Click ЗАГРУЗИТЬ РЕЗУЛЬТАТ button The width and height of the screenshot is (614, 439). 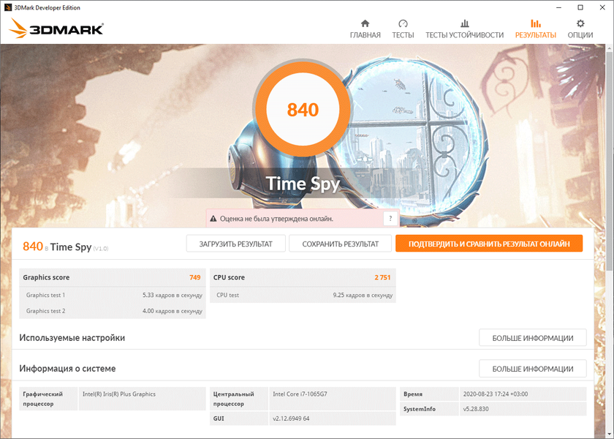pos(235,244)
